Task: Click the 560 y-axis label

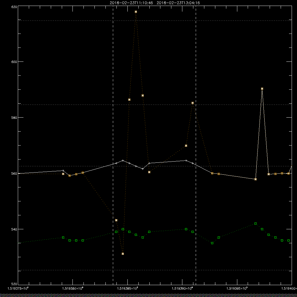Action: (x=14, y=173)
